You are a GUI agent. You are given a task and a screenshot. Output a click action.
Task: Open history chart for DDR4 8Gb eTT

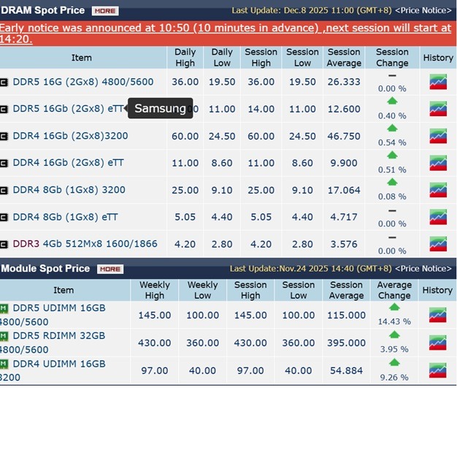pyautogui.click(x=438, y=217)
